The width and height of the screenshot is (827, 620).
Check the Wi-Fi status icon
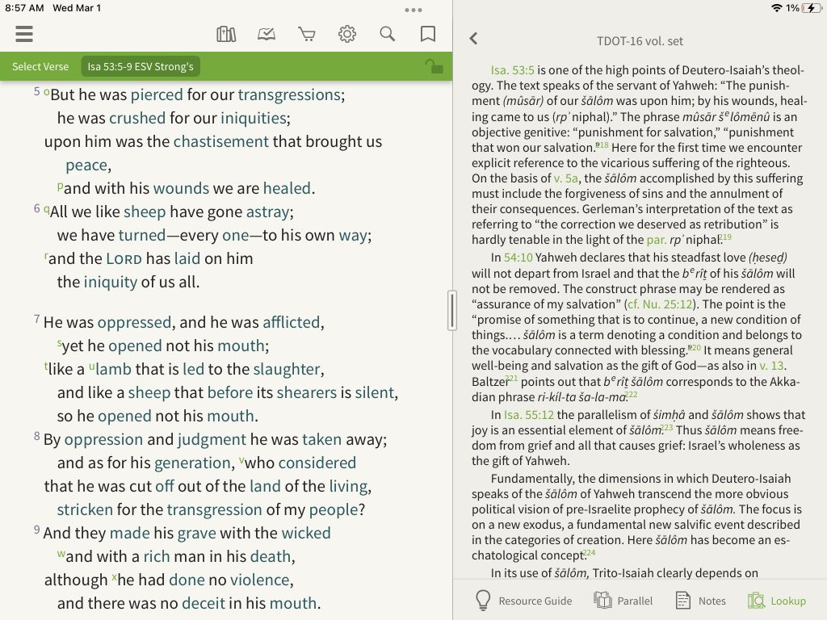(776, 8)
